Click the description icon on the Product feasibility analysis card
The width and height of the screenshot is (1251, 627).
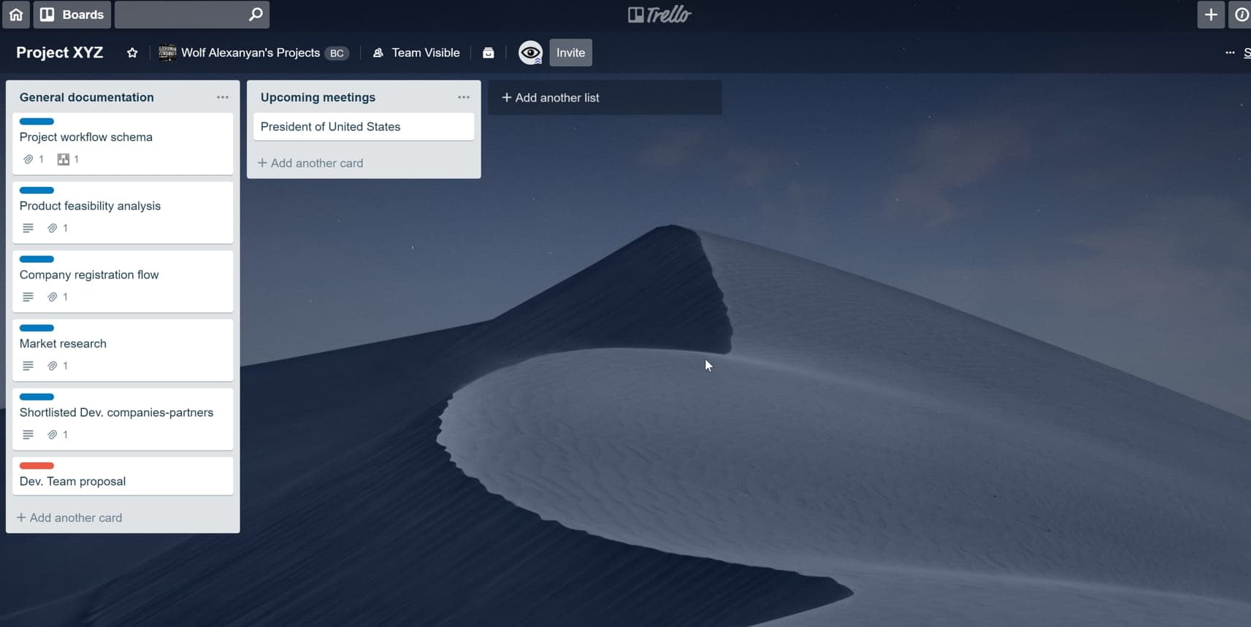[x=28, y=228]
